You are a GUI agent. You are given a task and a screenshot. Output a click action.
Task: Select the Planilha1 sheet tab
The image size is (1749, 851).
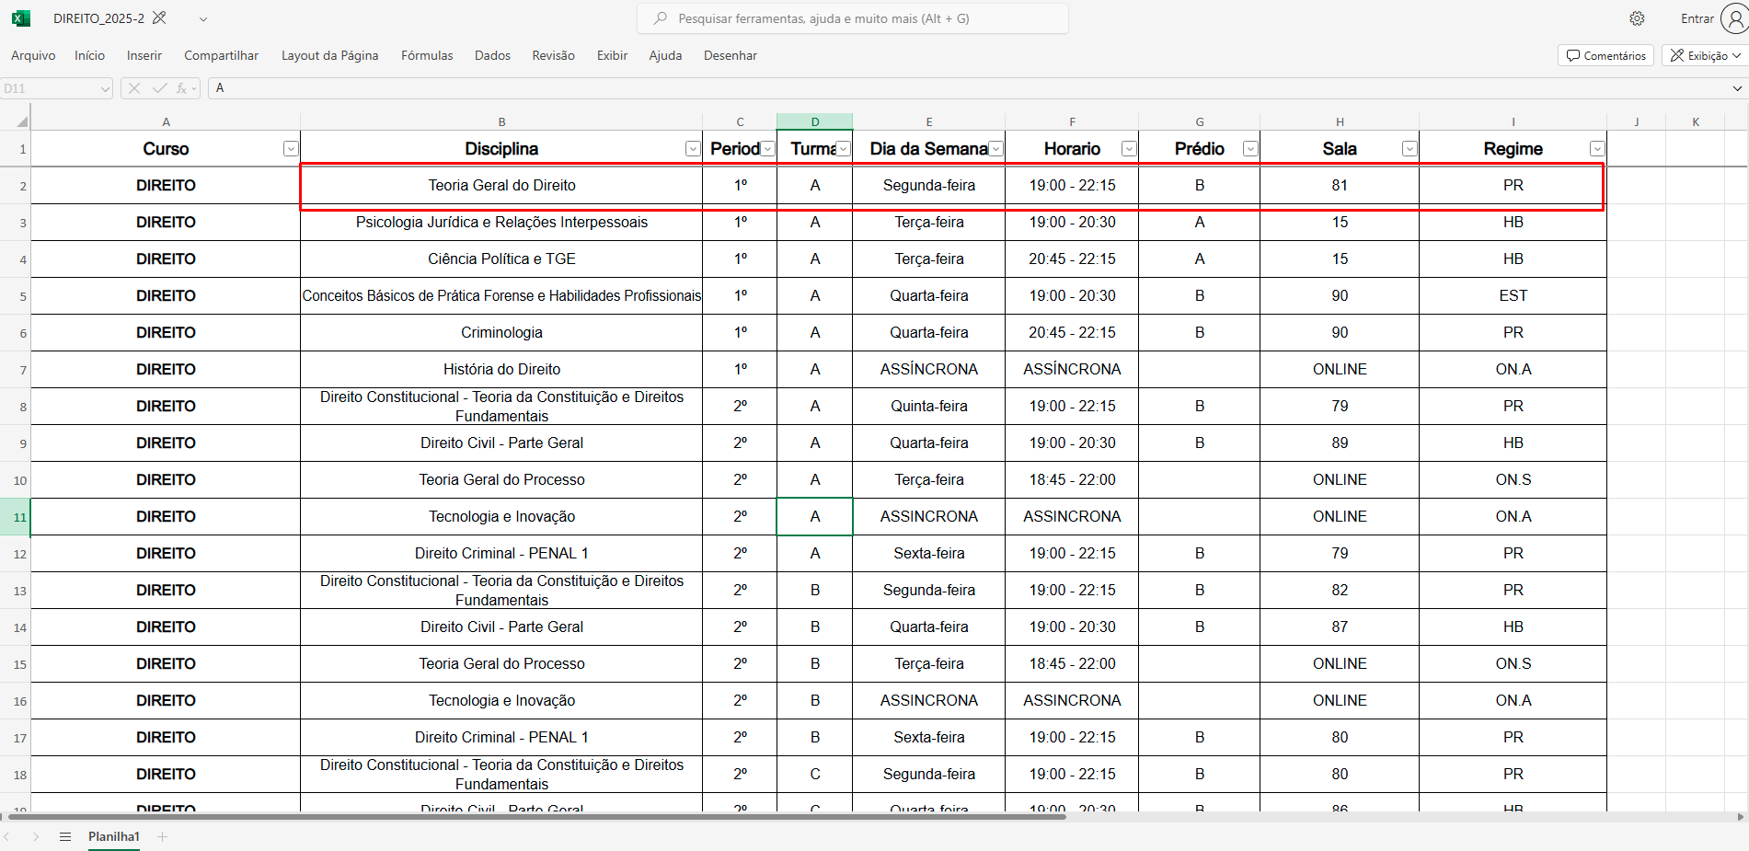(x=114, y=836)
